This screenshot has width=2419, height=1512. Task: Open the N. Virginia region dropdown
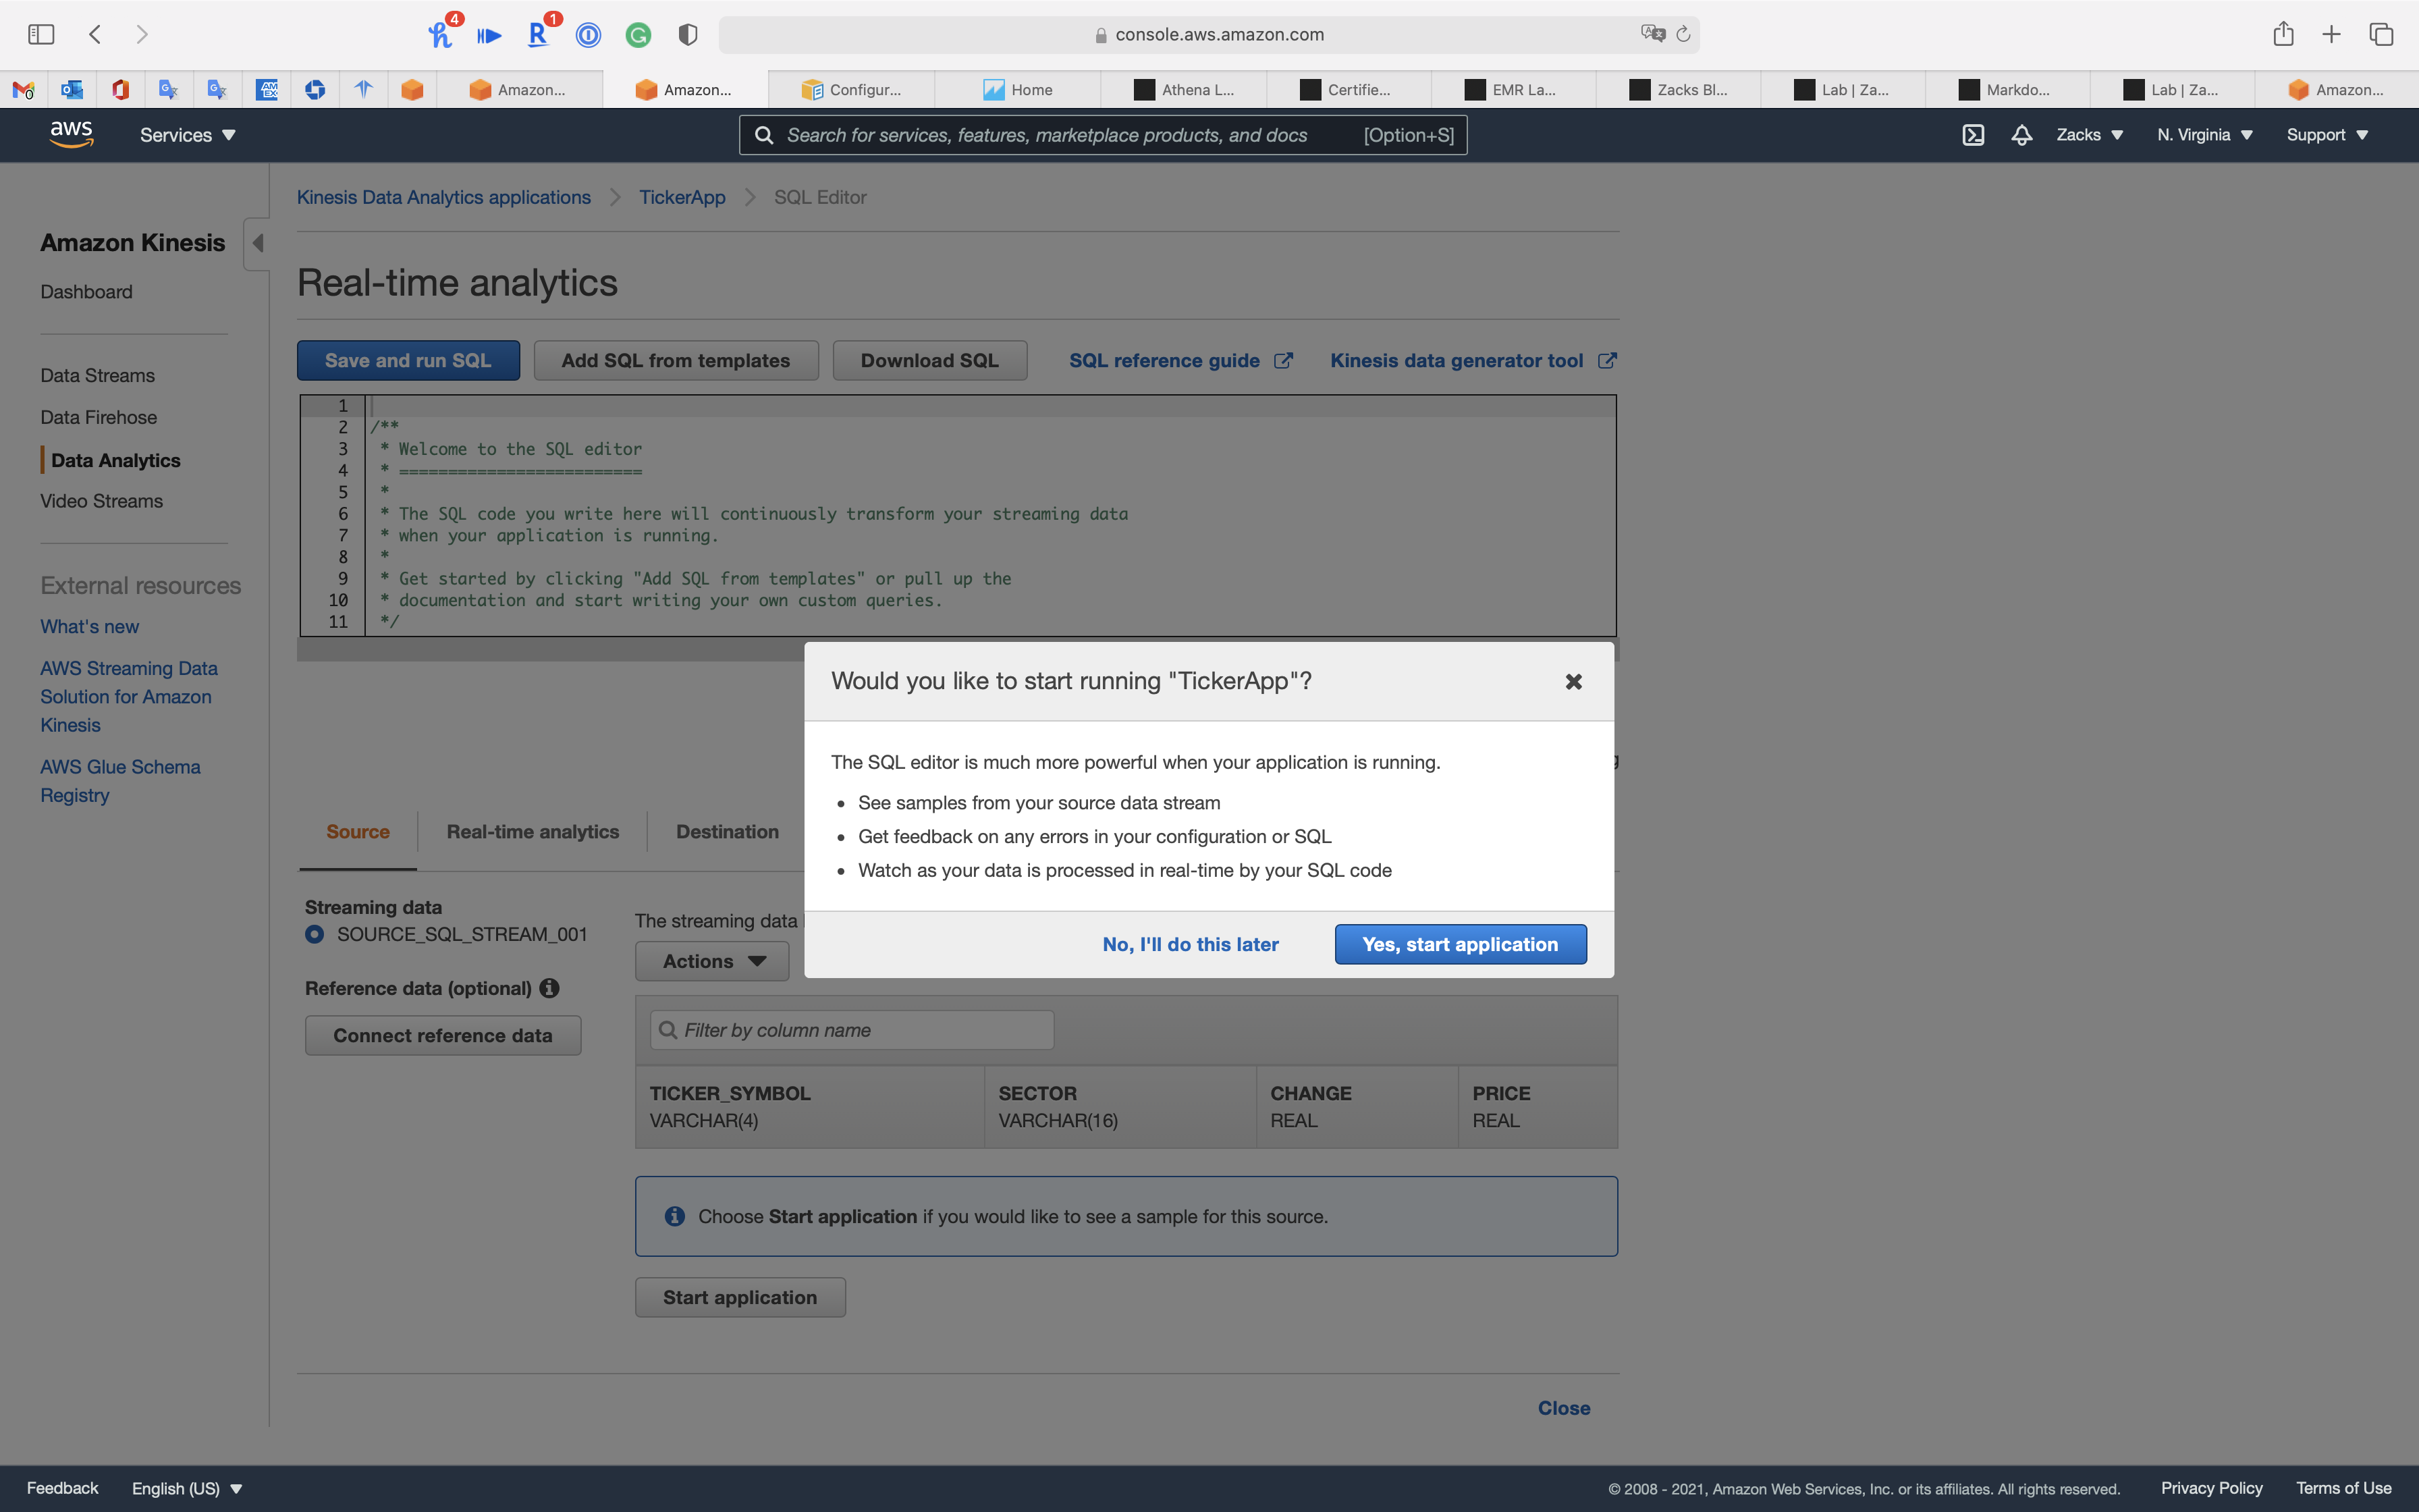pyautogui.click(x=2204, y=135)
